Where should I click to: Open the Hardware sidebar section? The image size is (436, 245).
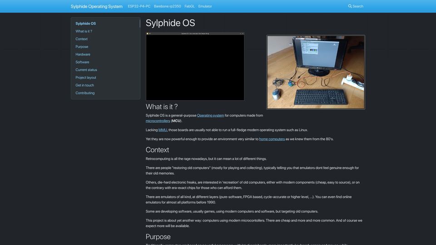point(83,54)
